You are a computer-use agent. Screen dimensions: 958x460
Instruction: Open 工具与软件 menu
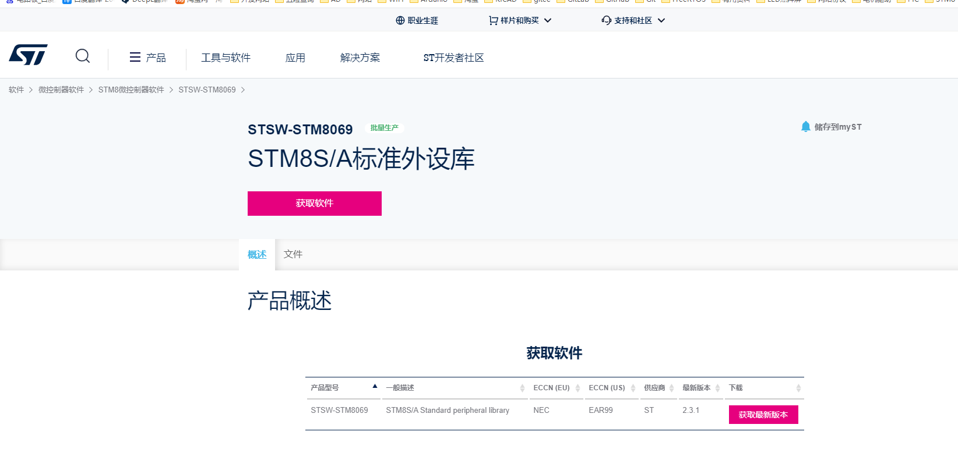(226, 58)
